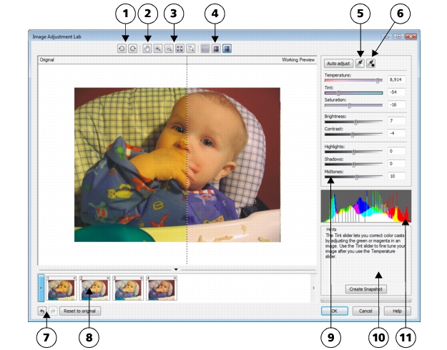Click the Zoom to fit icon
The width and height of the screenshot is (447, 350).
click(180, 49)
